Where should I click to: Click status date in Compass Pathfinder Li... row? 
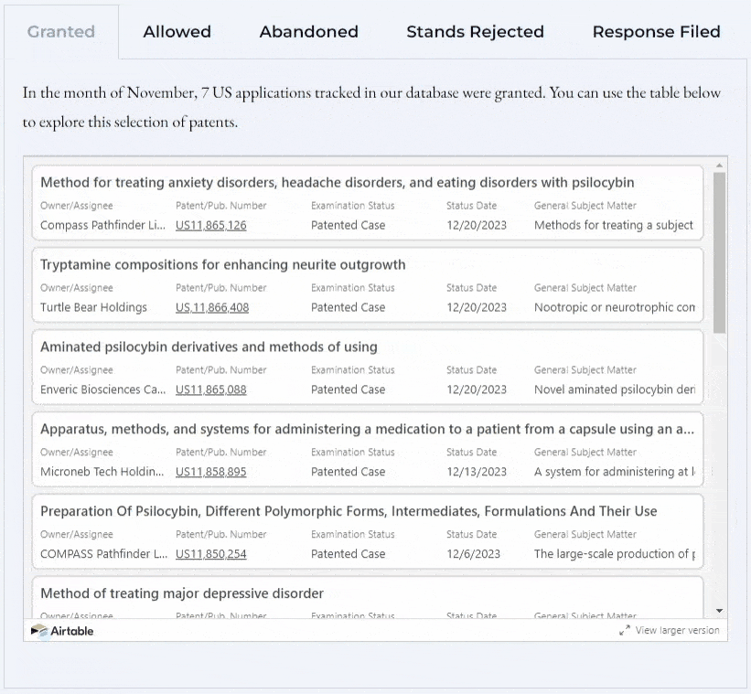click(477, 225)
